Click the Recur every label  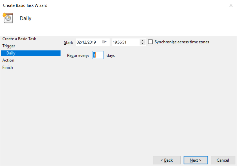pyautogui.click(x=78, y=56)
